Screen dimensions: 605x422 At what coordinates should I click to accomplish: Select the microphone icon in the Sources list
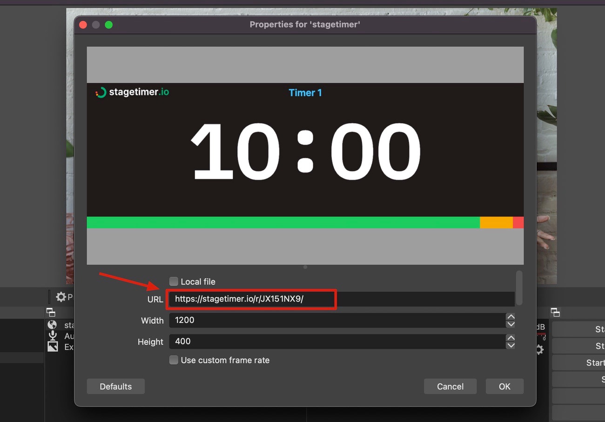click(x=53, y=336)
